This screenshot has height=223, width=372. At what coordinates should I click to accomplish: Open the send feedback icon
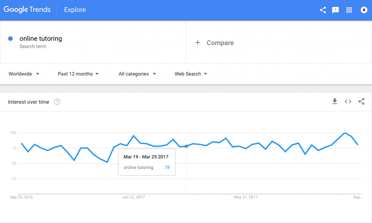[x=335, y=10]
